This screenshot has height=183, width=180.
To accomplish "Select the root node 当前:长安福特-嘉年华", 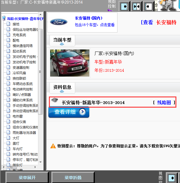I will click(x=25, y=19).
